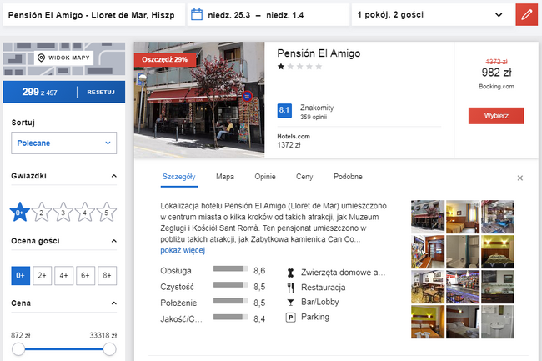Switch to the Ceny tab
This screenshot has height=361, width=542.
coord(304,177)
